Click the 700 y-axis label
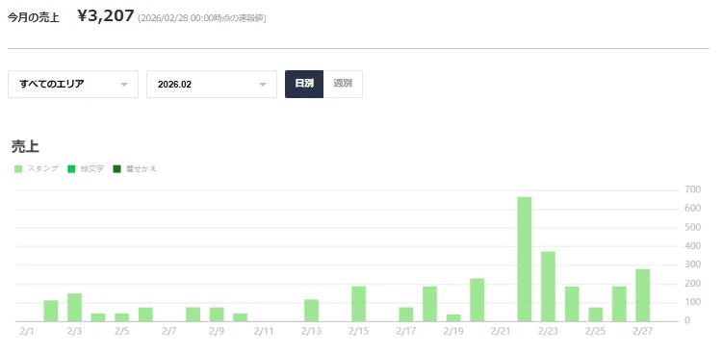723x353 pixels. click(692, 189)
